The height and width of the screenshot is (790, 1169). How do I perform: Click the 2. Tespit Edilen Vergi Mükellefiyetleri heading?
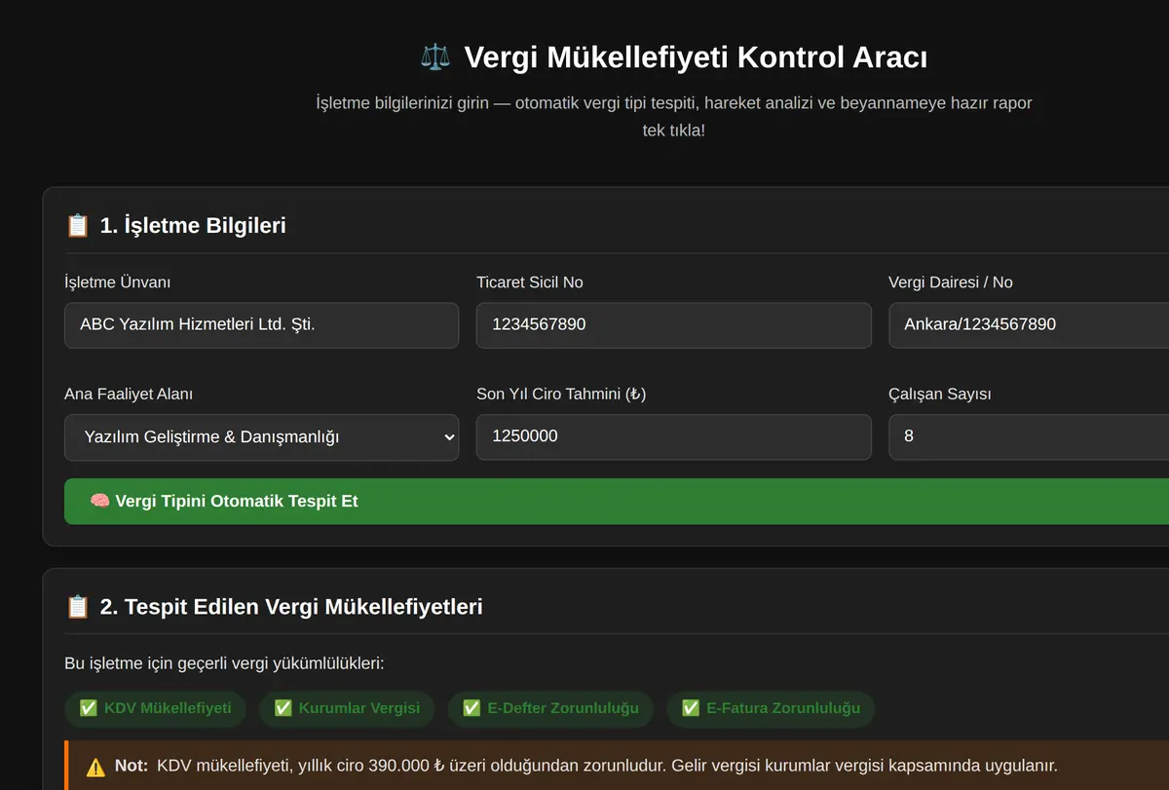(291, 607)
